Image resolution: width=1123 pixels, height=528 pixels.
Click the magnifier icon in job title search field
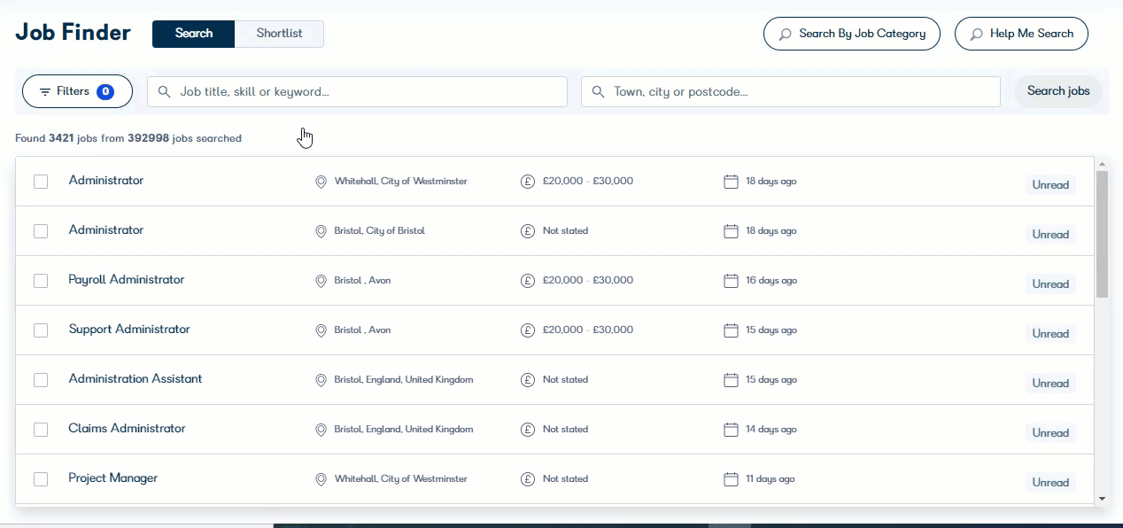[x=164, y=91]
